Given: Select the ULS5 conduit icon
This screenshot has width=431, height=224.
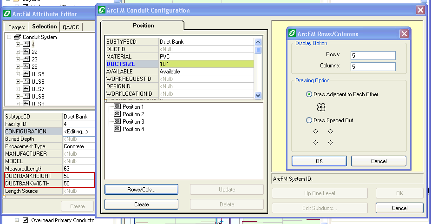Looking at the screenshot, I should [x=26, y=74].
